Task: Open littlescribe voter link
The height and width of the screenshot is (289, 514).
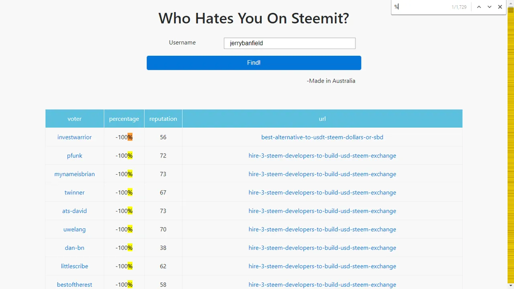Action: (75, 267)
